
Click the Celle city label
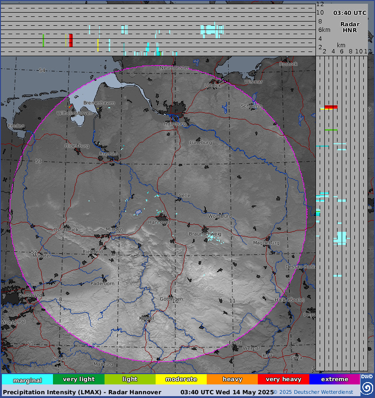click(x=184, y=195)
